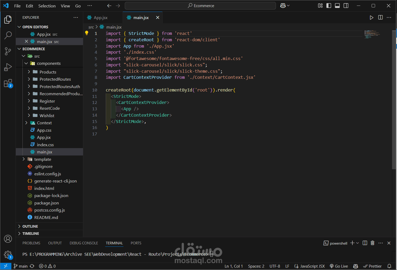Screen dimensions: 397x270
Task: Open editor More Actions ellipsis
Action: (389, 17)
